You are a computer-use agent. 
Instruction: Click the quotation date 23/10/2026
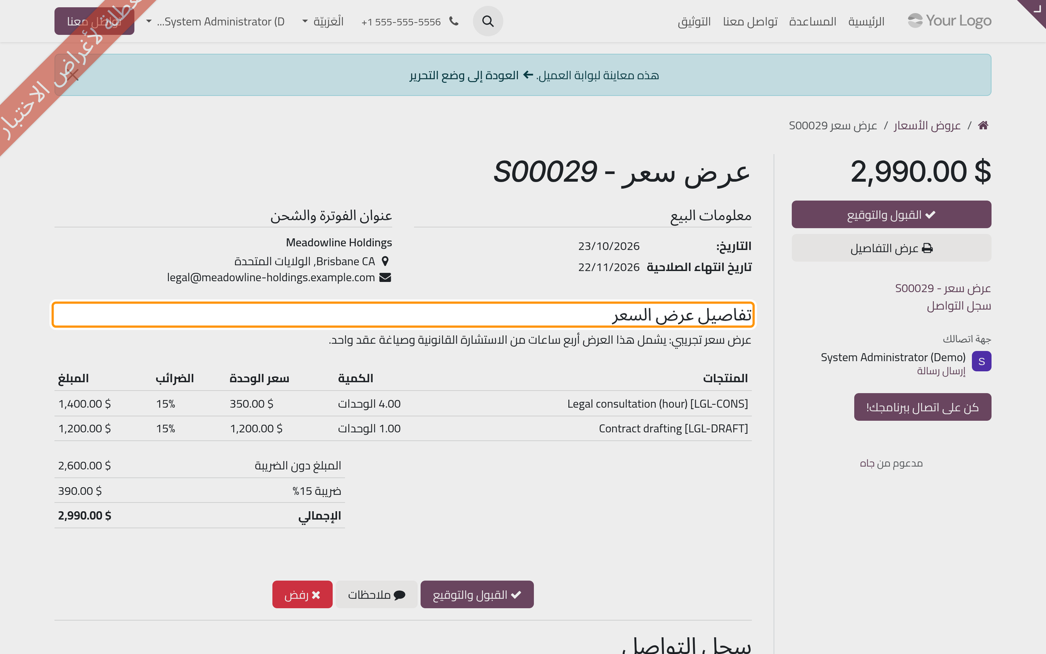tap(609, 246)
